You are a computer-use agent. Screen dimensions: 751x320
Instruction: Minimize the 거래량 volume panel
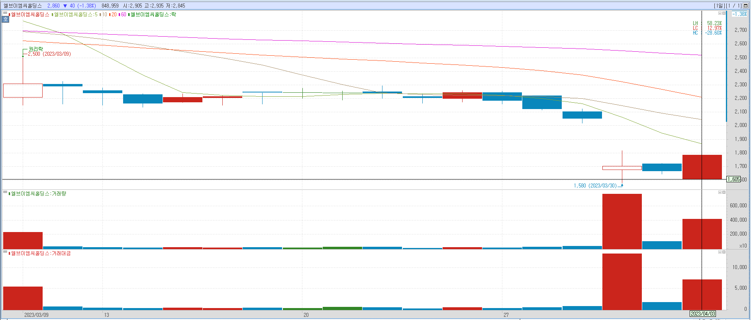(720, 192)
